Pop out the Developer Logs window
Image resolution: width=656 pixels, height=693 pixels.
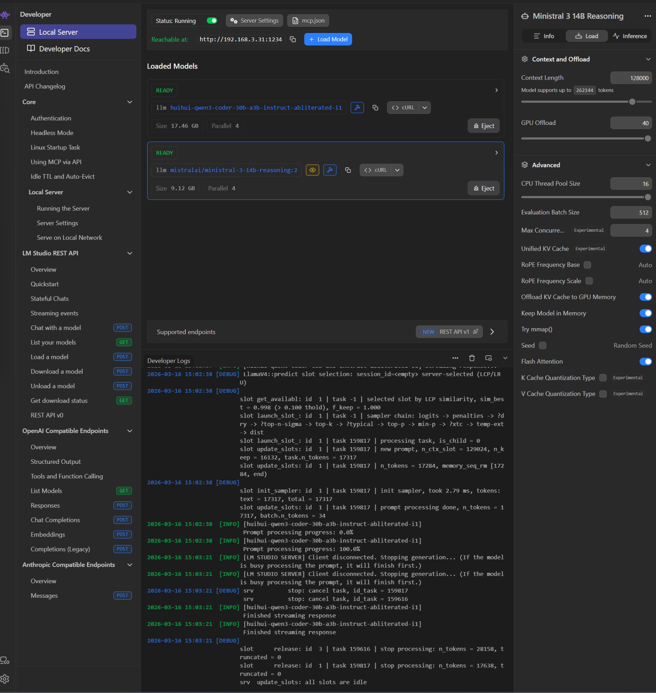point(488,358)
